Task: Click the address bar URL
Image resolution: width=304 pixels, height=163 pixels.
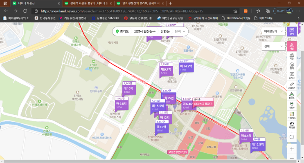Action: pyautogui.click(x=122, y=11)
